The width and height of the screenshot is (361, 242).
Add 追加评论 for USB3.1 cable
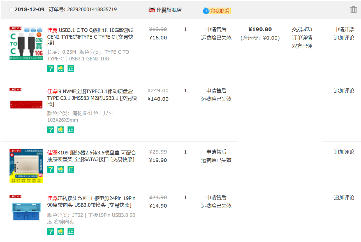point(344,38)
